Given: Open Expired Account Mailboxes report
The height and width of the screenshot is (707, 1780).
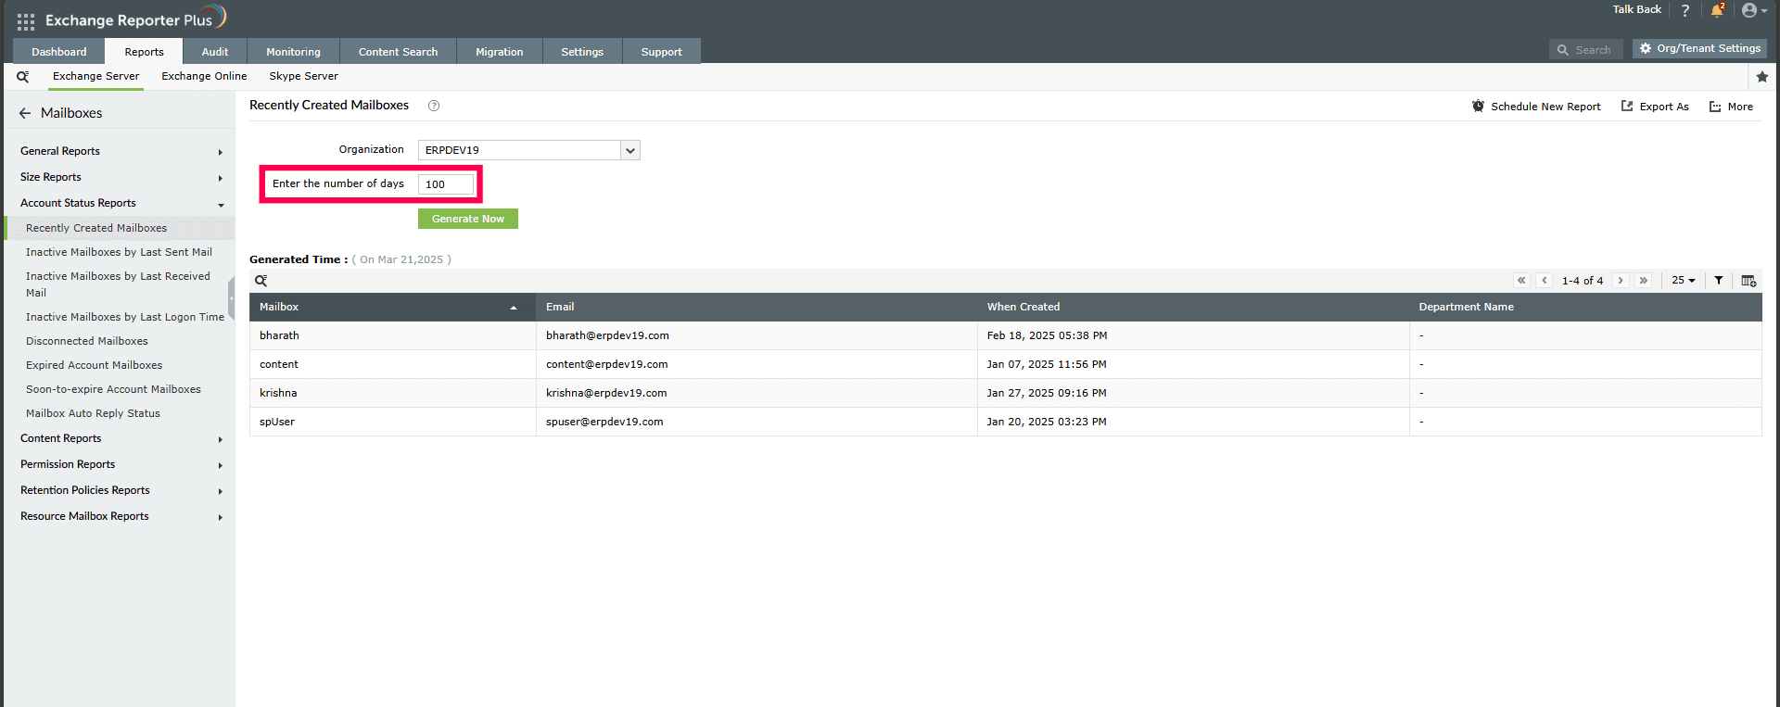Looking at the screenshot, I should click(94, 365).
